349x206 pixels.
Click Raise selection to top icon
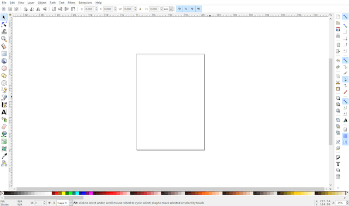coord(73,9)
